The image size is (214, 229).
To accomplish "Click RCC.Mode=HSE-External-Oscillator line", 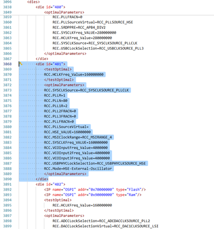I will coord(78,169).
